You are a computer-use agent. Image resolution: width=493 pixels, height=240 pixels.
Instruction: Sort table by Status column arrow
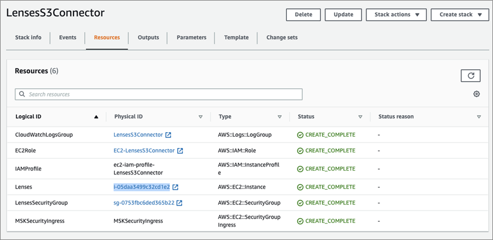click(360, 117)
